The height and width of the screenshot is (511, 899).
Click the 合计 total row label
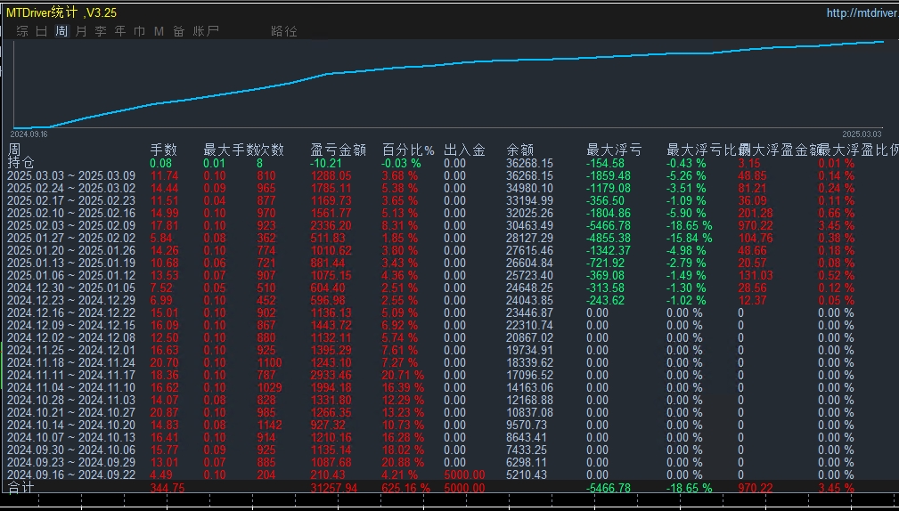(x=21, y=488)
